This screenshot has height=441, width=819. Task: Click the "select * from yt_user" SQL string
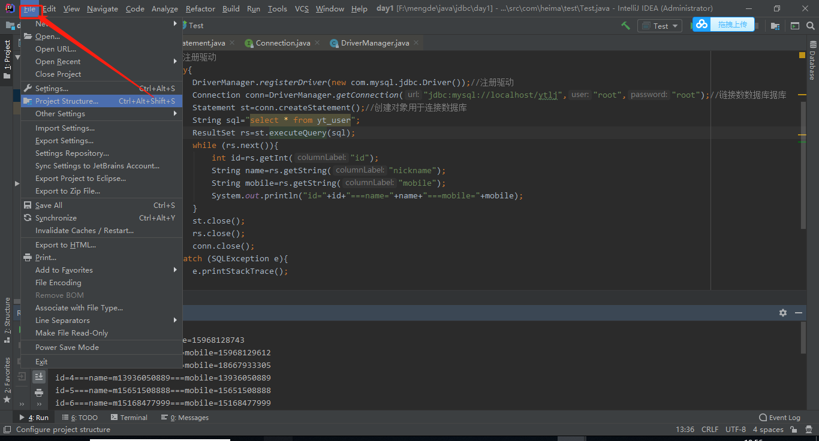[x=300, y=120]
